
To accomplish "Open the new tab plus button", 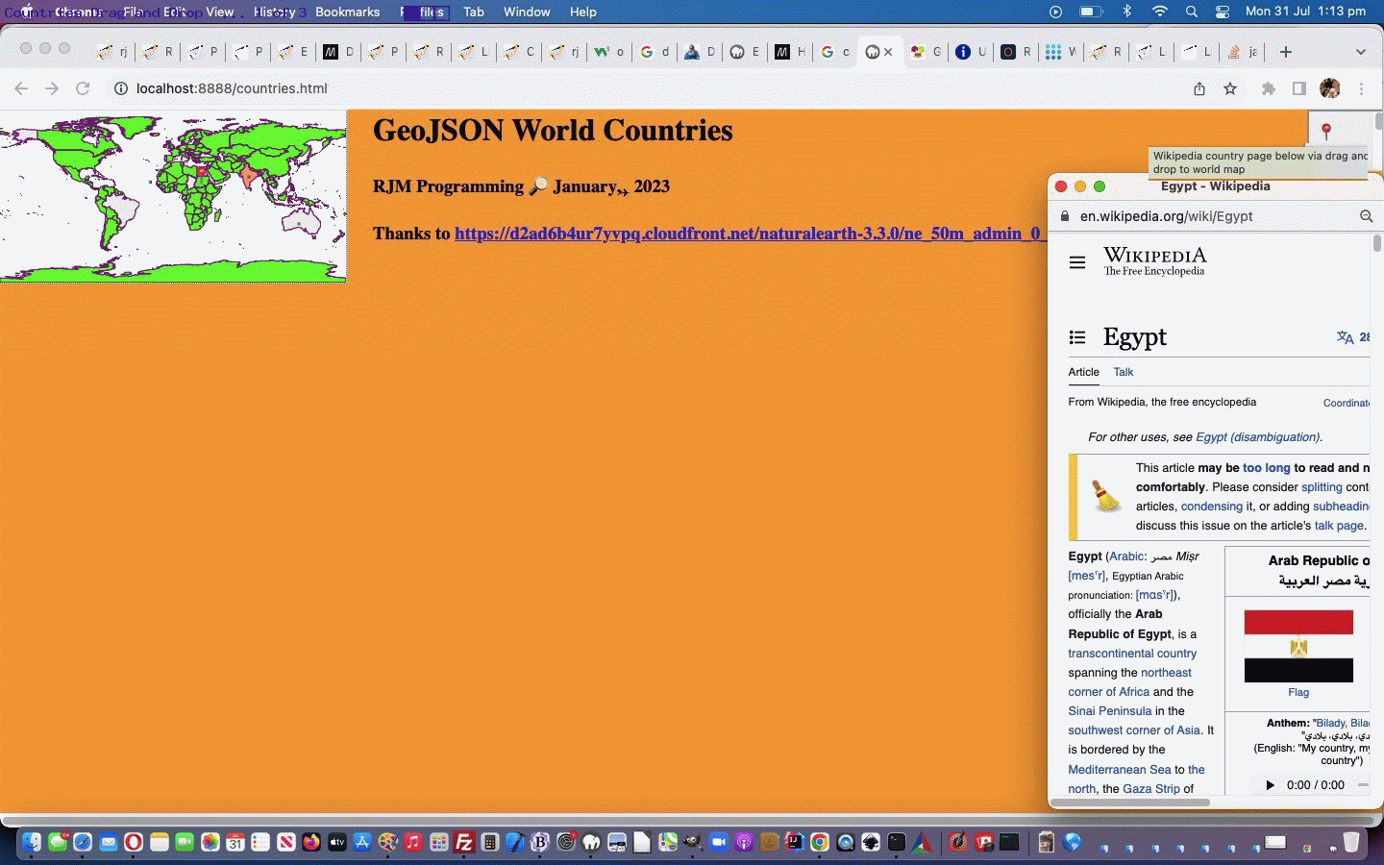I will coord(1286,52).
